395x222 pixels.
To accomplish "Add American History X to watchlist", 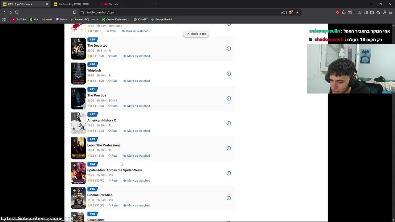I will tap(74, 116).
